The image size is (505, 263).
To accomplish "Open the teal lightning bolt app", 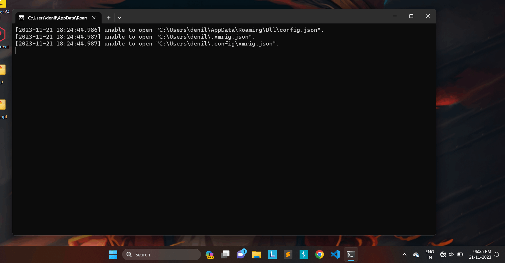I will (x=304, y=254).
